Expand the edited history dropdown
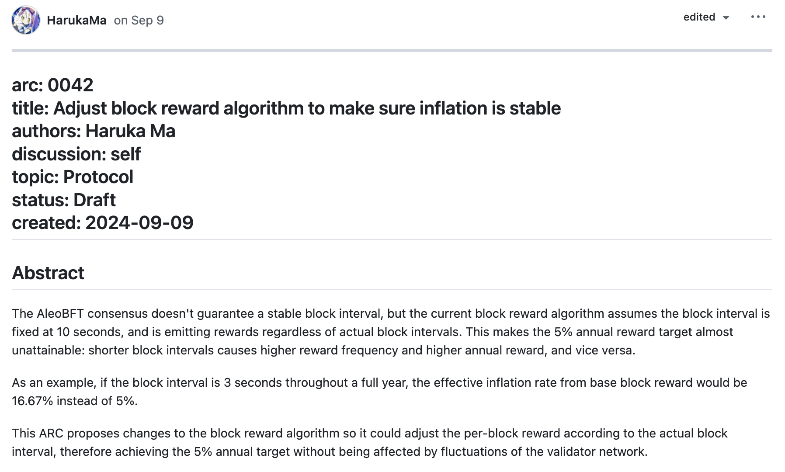The height and width of the screenshot is (472, 785). click(706, 17)
